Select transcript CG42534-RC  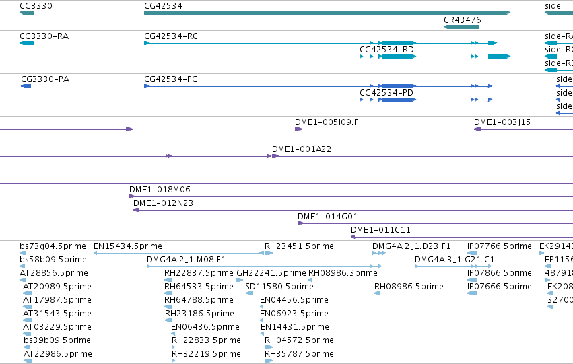[321, 43]
